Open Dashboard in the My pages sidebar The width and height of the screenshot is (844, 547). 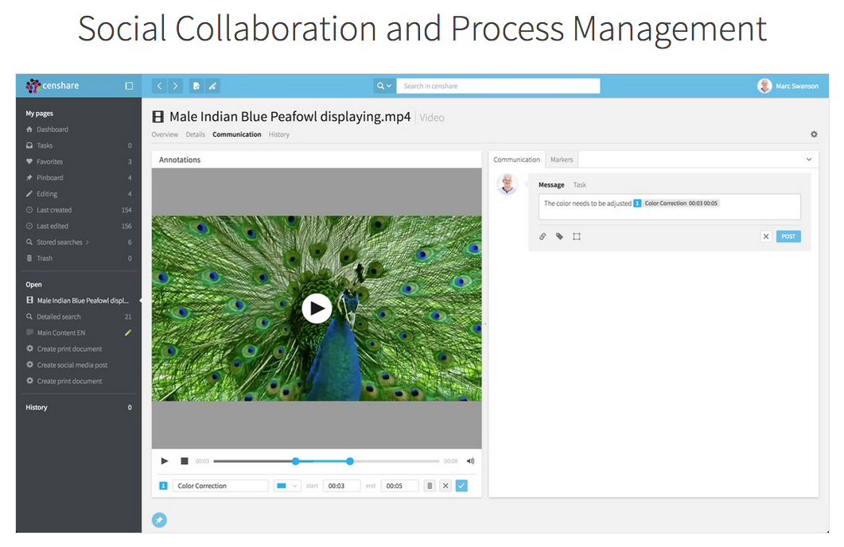[x=52, y=130]
